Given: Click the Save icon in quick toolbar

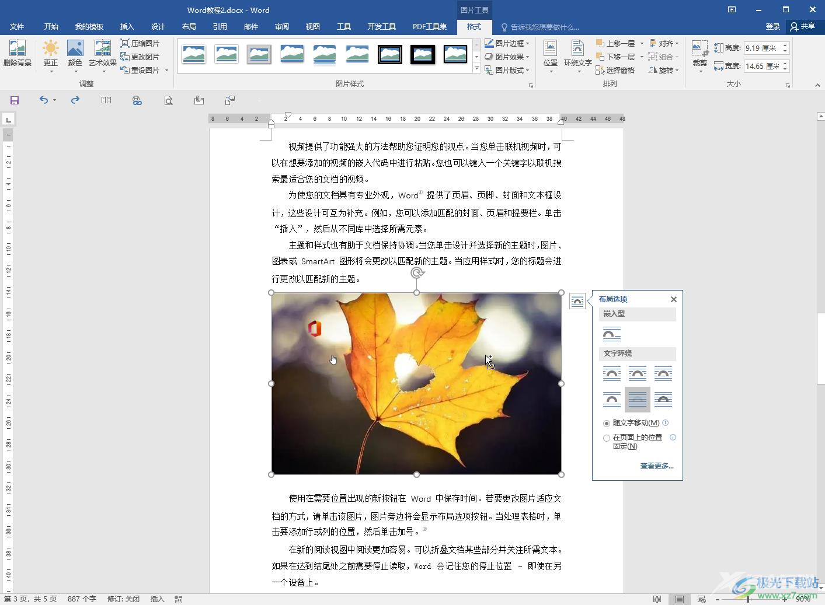Looking at the screenshot, I should [15, 100].
